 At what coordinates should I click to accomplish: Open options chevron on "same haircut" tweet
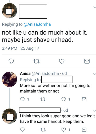point(95,111)
